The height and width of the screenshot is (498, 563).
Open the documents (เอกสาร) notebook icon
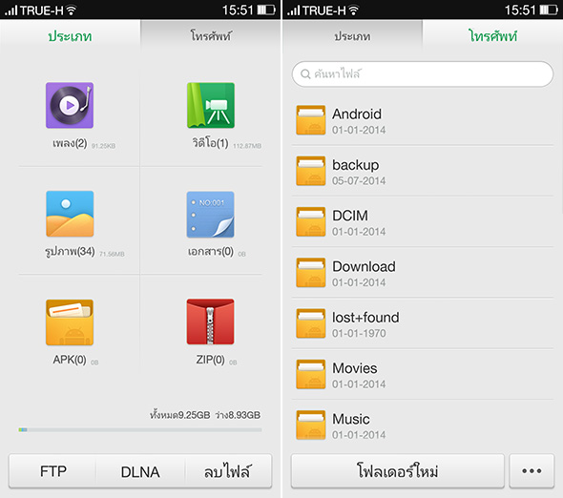tap(210, 215)
